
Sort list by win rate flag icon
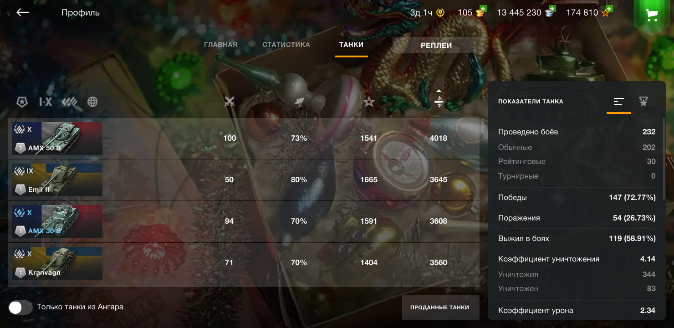click(299, 102)
